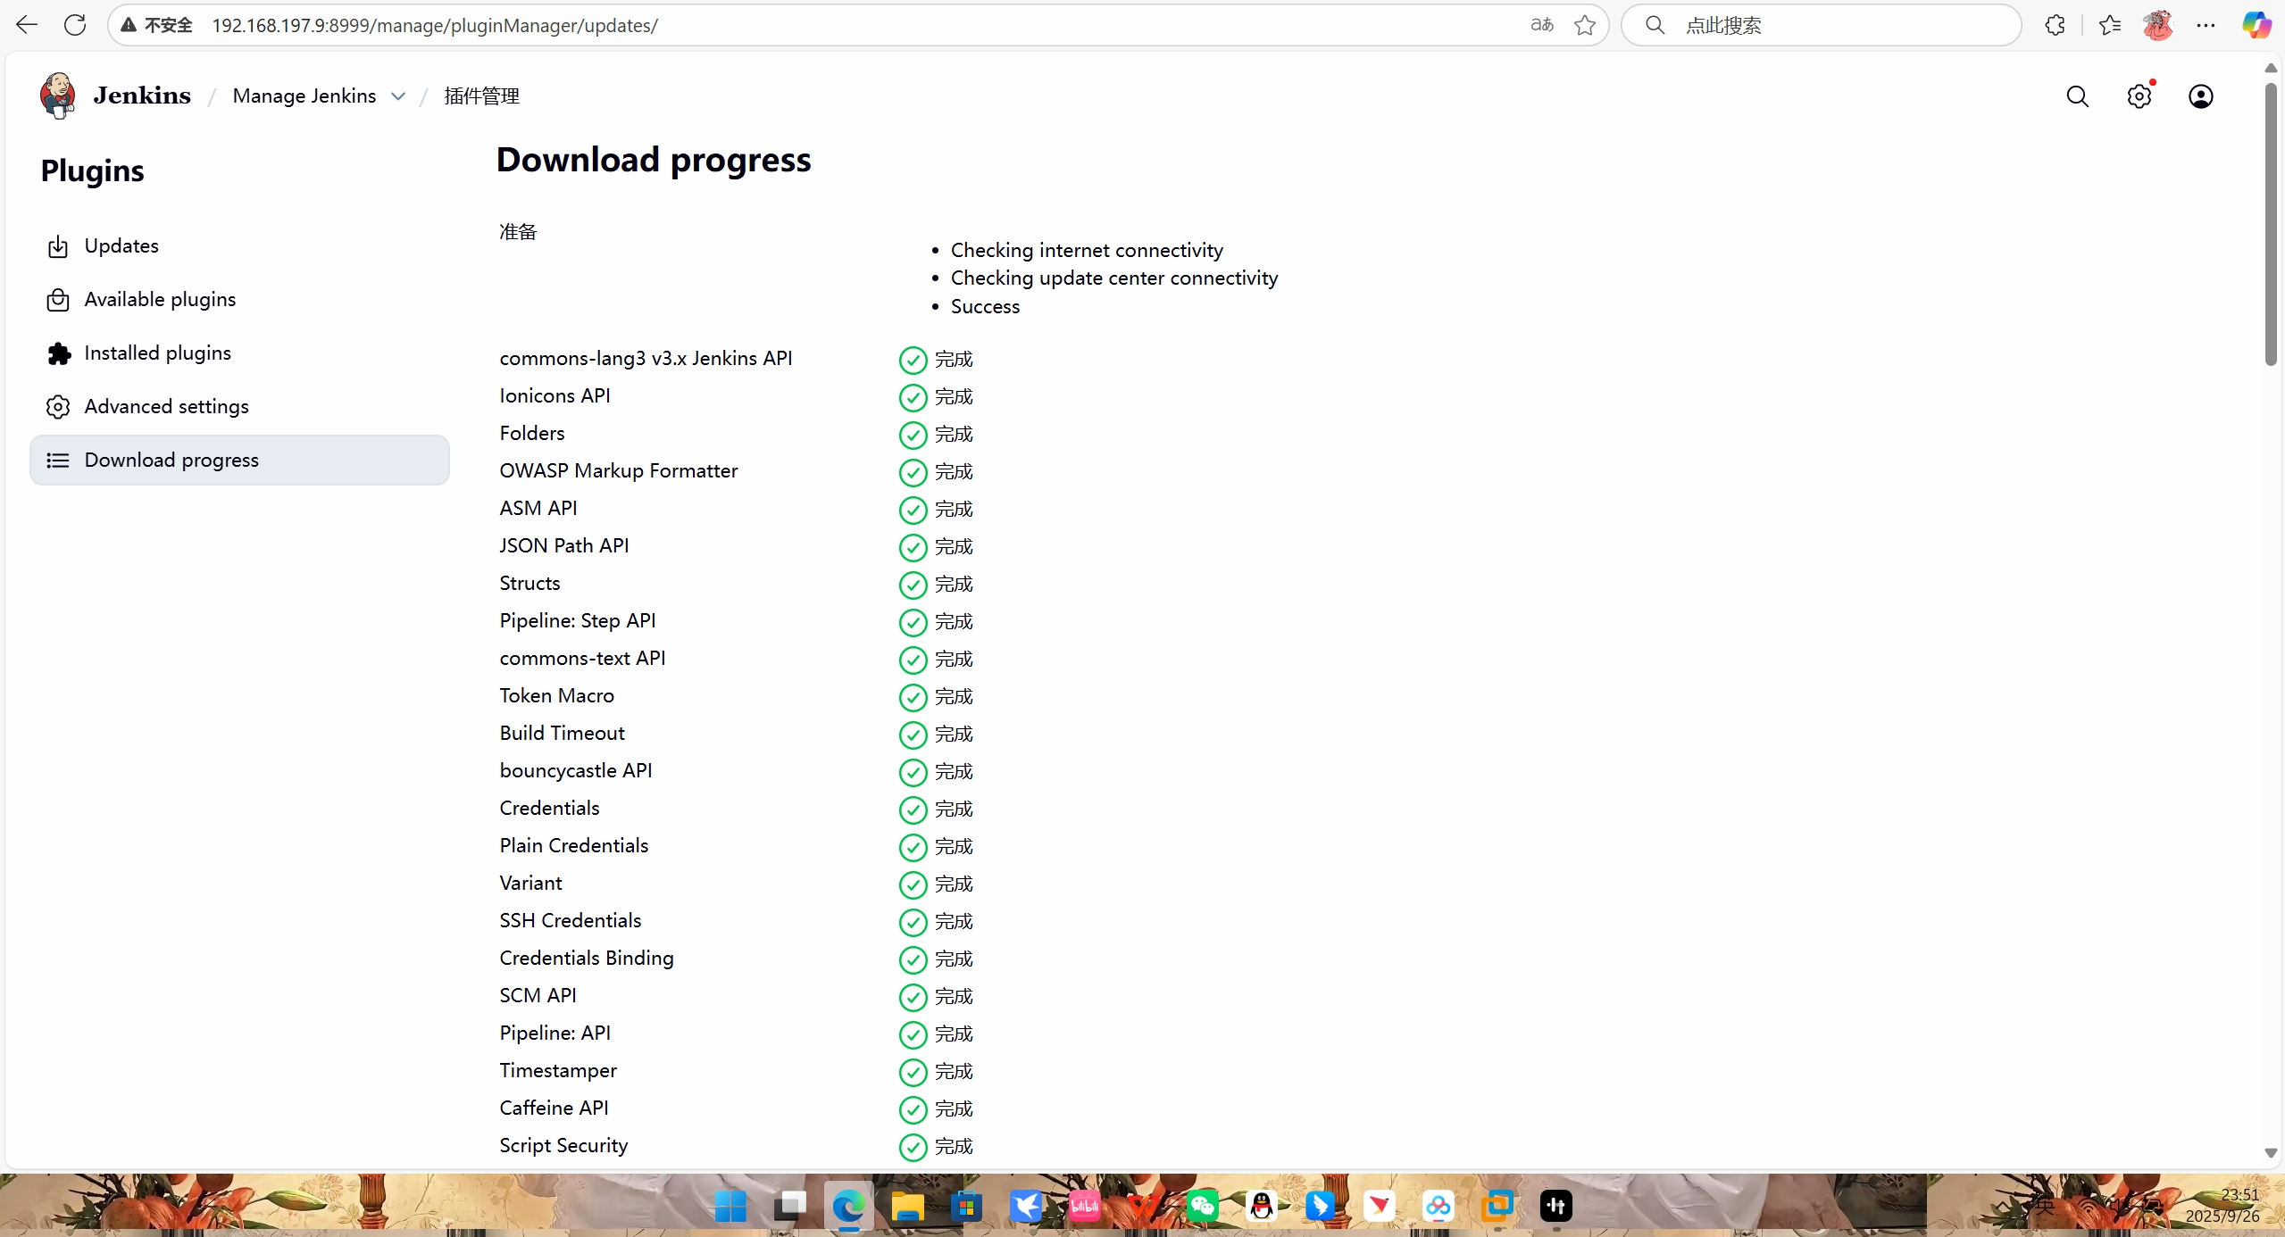Screen dimensions: 2285x1237
Task: Click the browser address bar URL
Action: pyautogui.click(x=435, y=25)
